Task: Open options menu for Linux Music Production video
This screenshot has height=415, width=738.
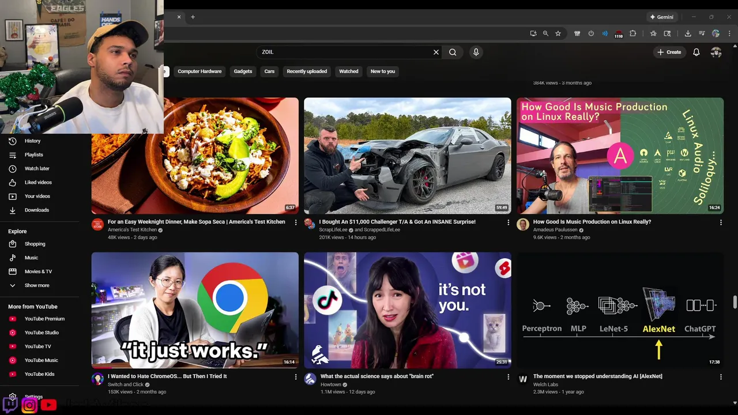Action: (x=721, y=222)
